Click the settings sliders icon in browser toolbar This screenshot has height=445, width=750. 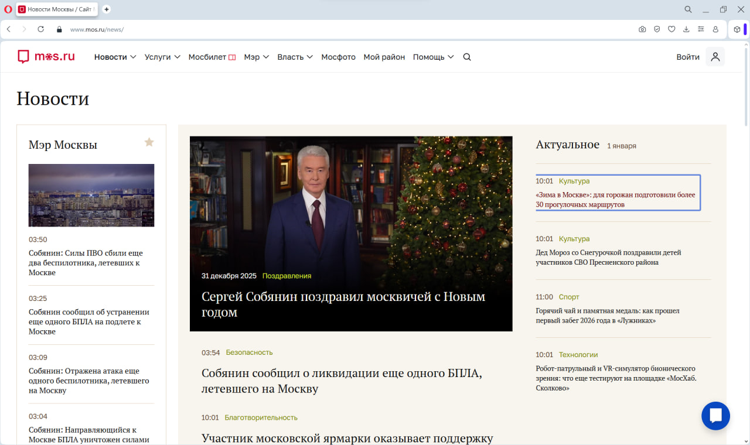tap(700, 29)
